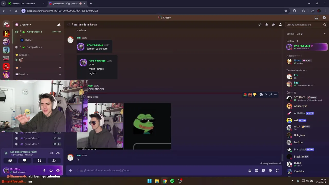Add thumbs down reaction on hovered message
Viewport: 329px width, 185px height.
click(x=255, y=95)
